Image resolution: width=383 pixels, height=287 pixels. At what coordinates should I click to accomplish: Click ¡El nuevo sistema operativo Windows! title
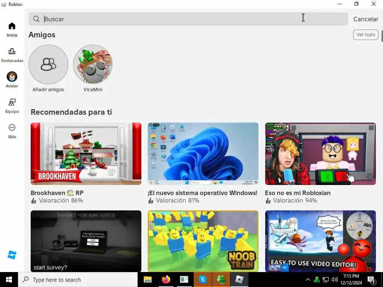(202, 193)
